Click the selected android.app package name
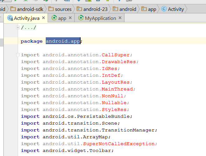 tap(63, 41)
